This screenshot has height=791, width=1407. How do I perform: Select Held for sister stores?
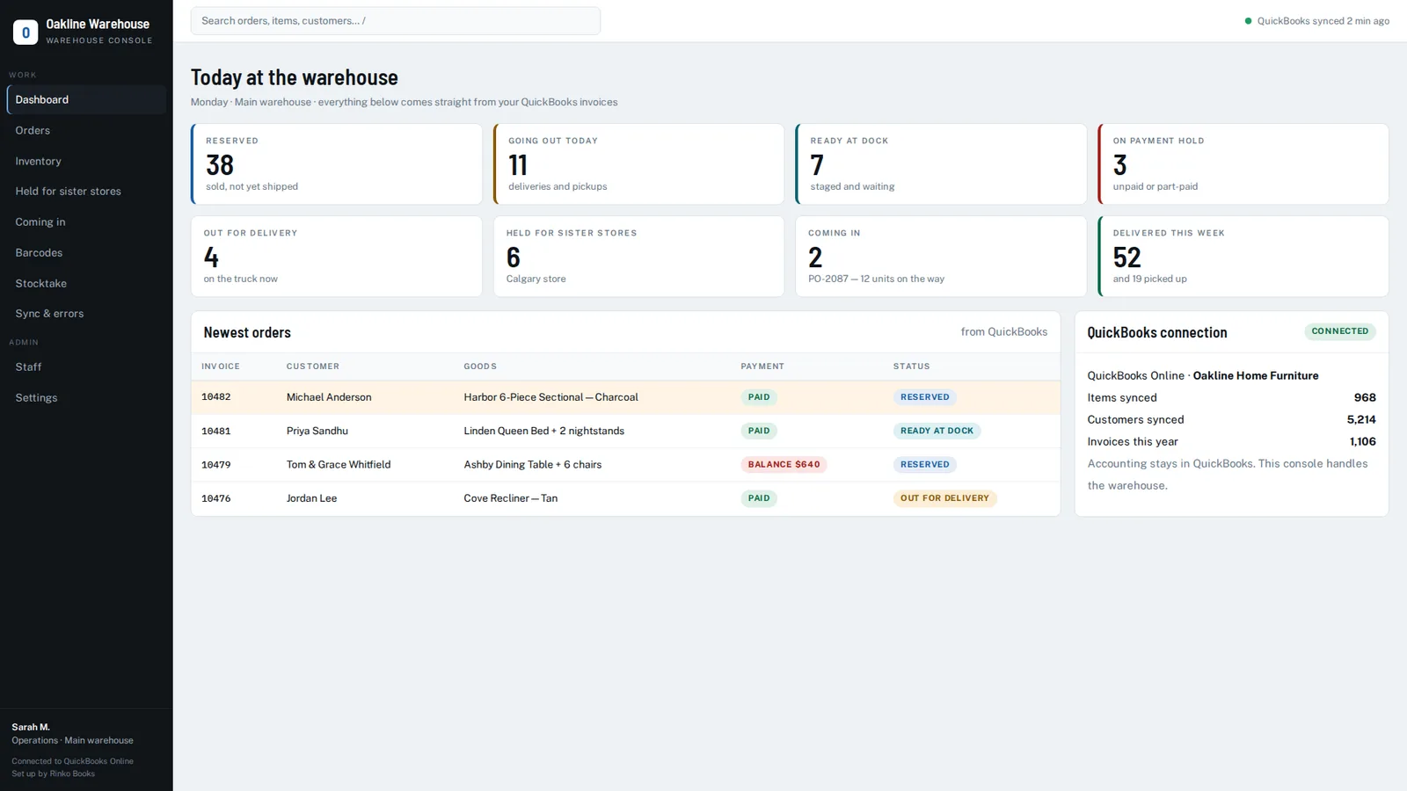(x=86, y=192)
